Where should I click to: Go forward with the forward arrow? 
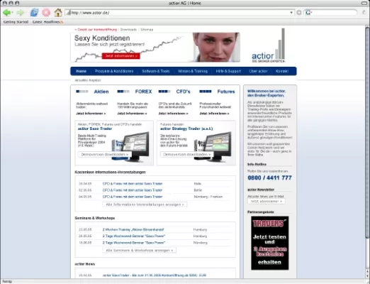(21, 13)
